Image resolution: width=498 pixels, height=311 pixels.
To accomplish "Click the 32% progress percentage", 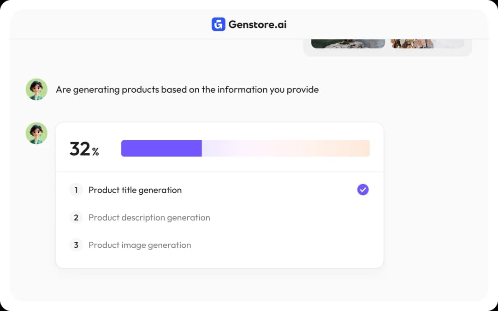I will point(80,149).
